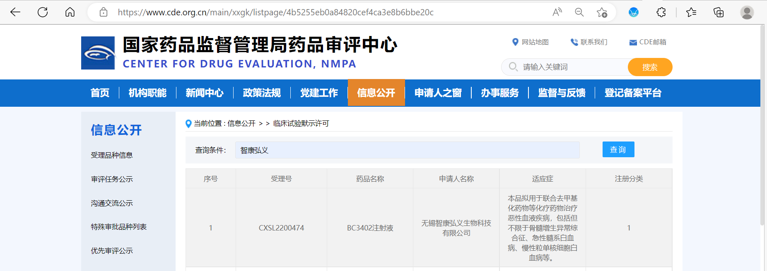Select the 政策法规 menu item
This screenshot has height=271, width=767.
tap(262, 93)
